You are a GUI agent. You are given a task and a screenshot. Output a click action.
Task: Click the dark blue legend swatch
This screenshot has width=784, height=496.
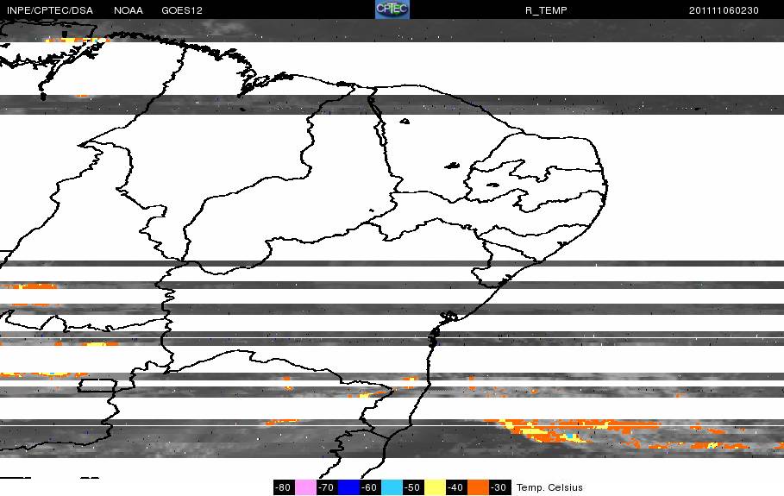coord(348,487)
